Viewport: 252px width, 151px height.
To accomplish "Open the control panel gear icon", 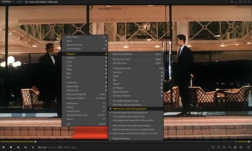I will 241,147.
